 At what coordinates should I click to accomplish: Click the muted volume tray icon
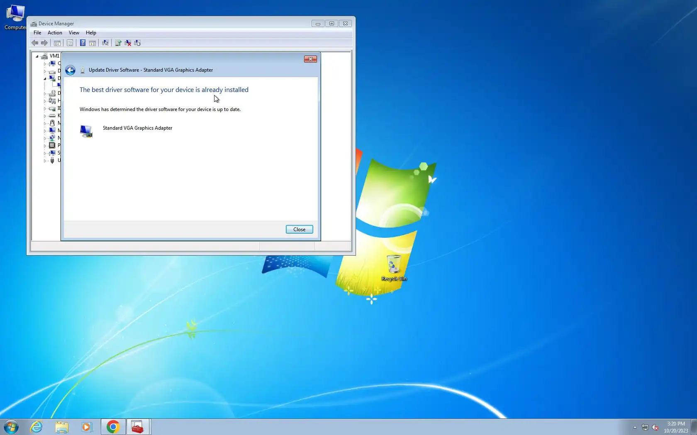tap(655, 427)
